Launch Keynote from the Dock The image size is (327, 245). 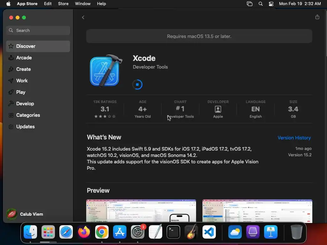point(271,232)
